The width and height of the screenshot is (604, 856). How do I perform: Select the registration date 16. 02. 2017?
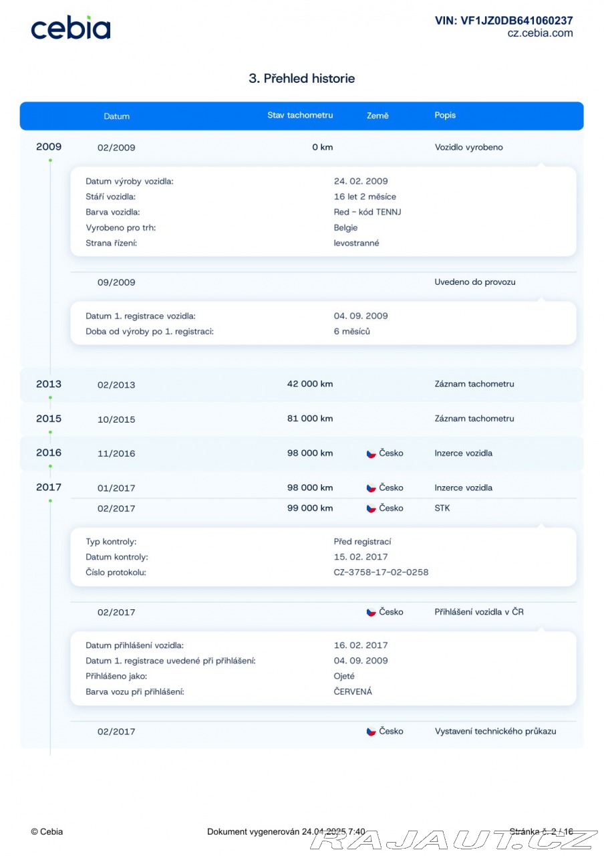(x=361, y=646)
